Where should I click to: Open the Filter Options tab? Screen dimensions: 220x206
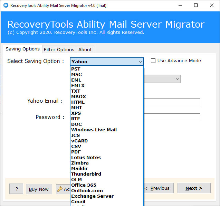(x=59, y=49)
